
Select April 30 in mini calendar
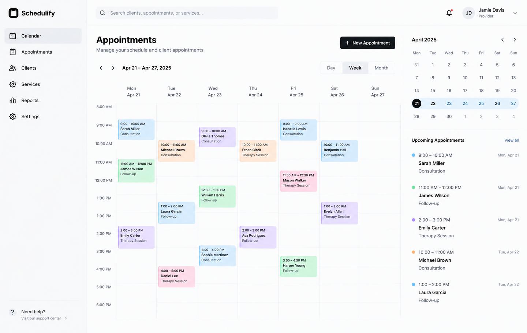coord(449,116)
